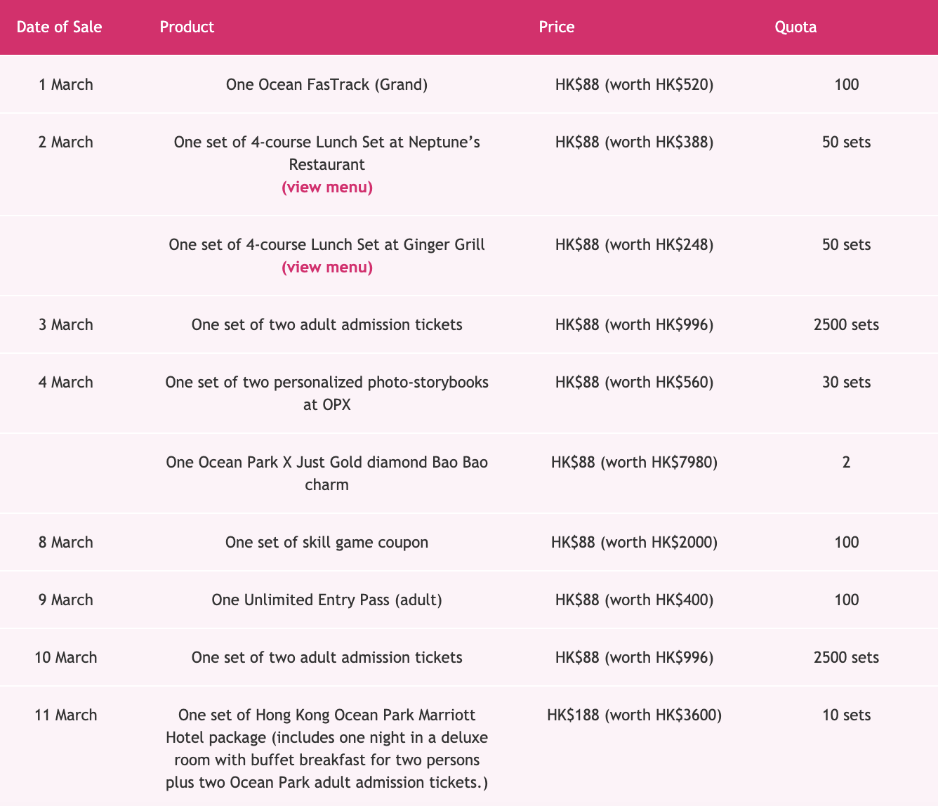This screenshot has width=938, height=806.
Task: Click 30 sets quota for photo-storybooks
Action: click(847, 382)
